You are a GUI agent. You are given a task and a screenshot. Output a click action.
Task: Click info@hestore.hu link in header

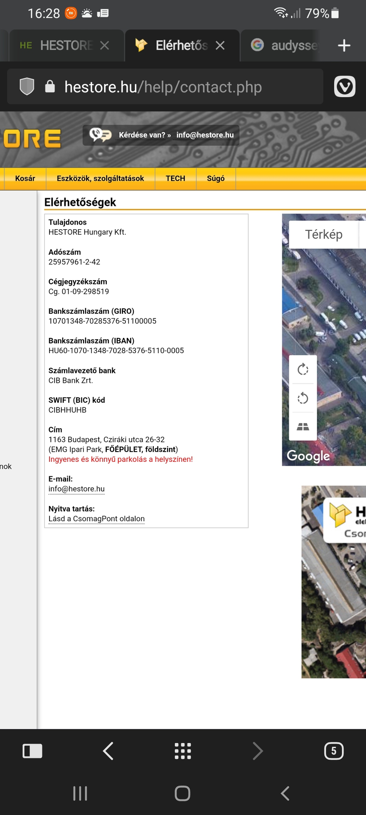pyautogui.click(x=205, y=135)
